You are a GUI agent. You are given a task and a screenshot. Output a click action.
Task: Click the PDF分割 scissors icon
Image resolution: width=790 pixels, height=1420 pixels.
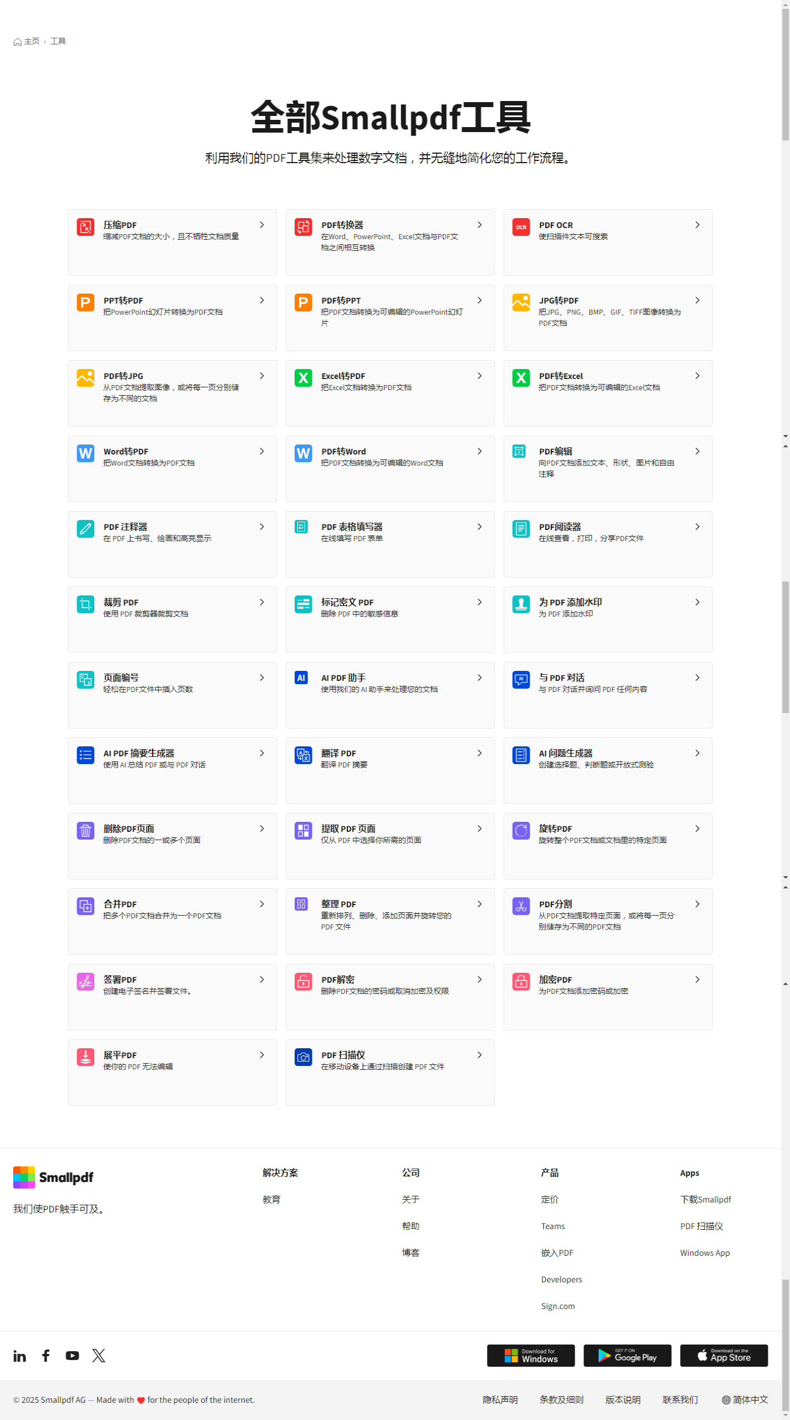pyautogui.click(x=521, y=906)
